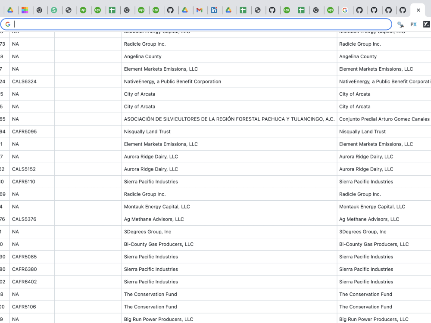431x323 pixels.
Task: Click The Conservation Fund cell beside CAFR5106
Action: pos(229,307)
